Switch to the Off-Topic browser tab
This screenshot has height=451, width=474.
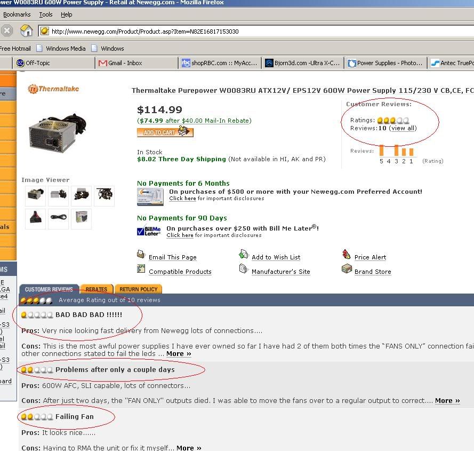[54, 63]
